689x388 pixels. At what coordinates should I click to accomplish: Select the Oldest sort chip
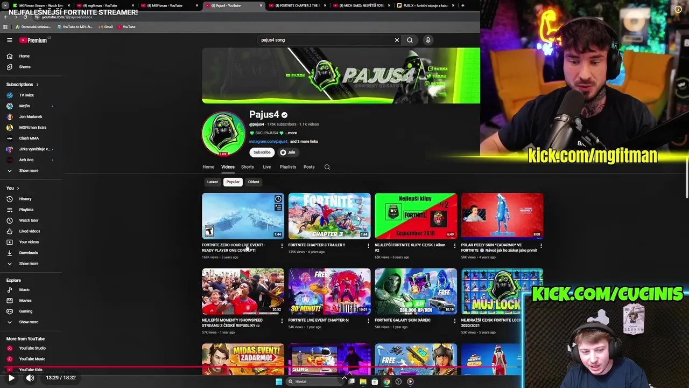[254, 182]
